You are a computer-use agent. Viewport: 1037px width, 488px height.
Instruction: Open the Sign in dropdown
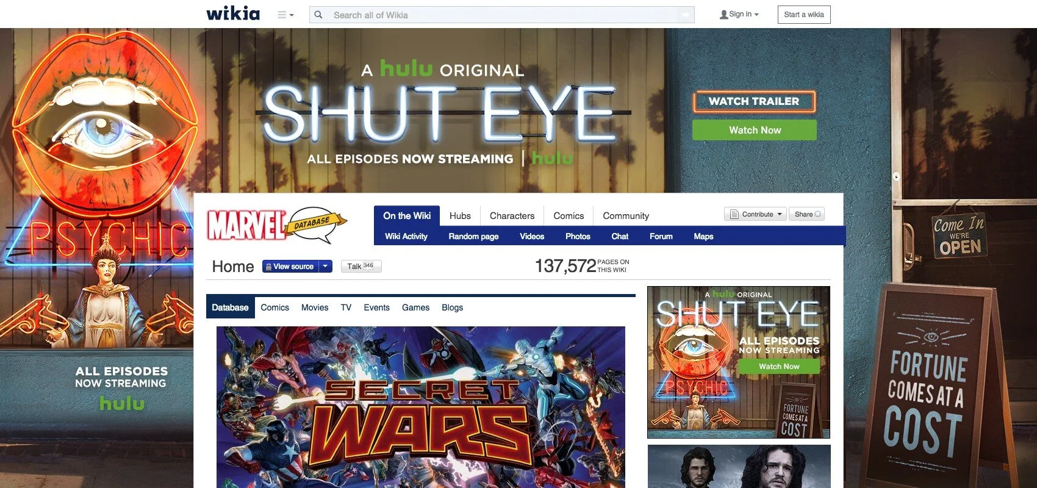pyautogui.click(x=739, y=14)
